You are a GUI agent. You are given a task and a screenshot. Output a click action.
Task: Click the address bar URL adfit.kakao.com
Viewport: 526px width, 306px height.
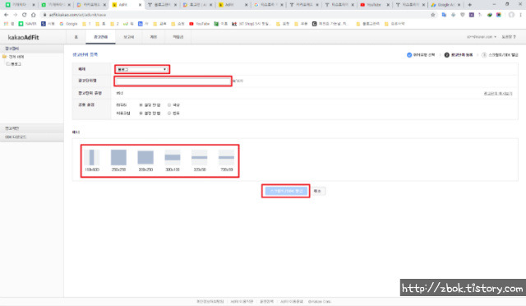77,15
